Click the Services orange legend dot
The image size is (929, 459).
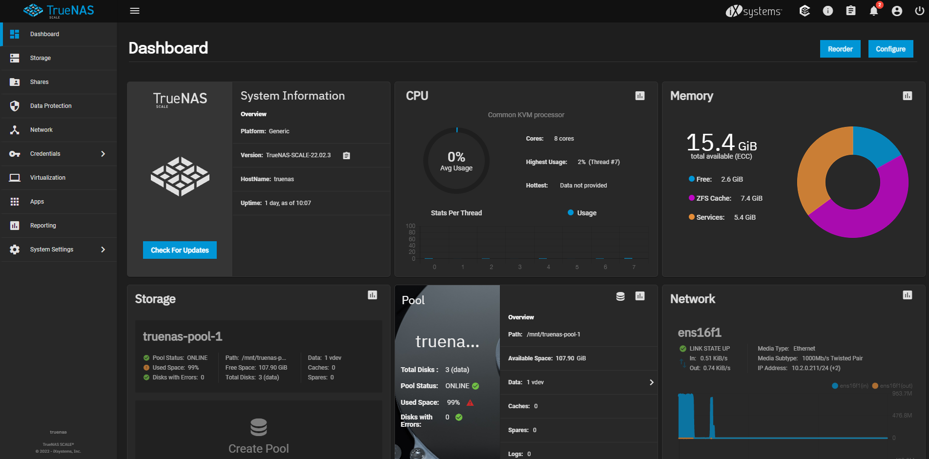692,217
